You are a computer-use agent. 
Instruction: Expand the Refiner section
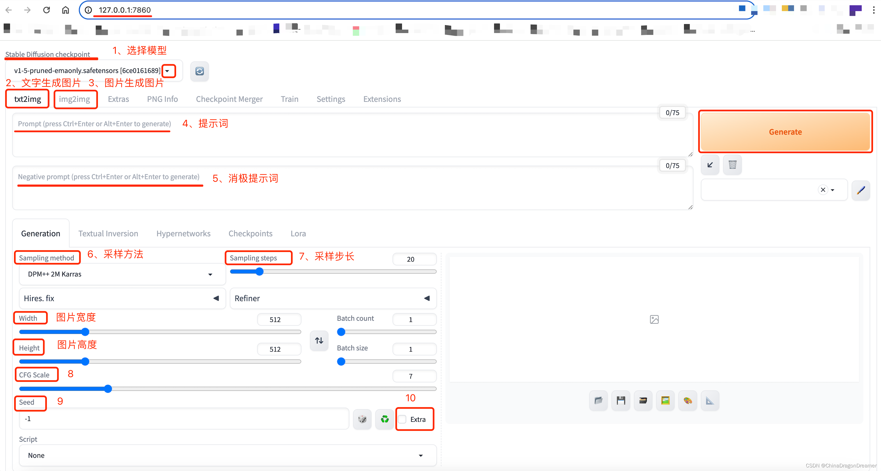click(333, 298)
